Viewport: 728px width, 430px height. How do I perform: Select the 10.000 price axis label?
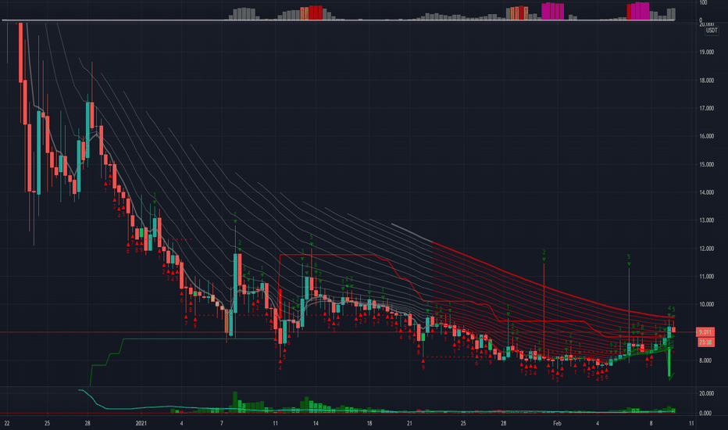[707, 304]
